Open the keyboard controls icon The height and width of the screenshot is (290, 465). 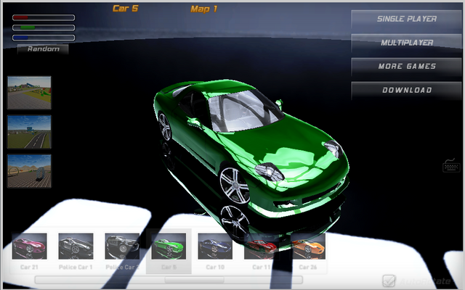[451, 166]
